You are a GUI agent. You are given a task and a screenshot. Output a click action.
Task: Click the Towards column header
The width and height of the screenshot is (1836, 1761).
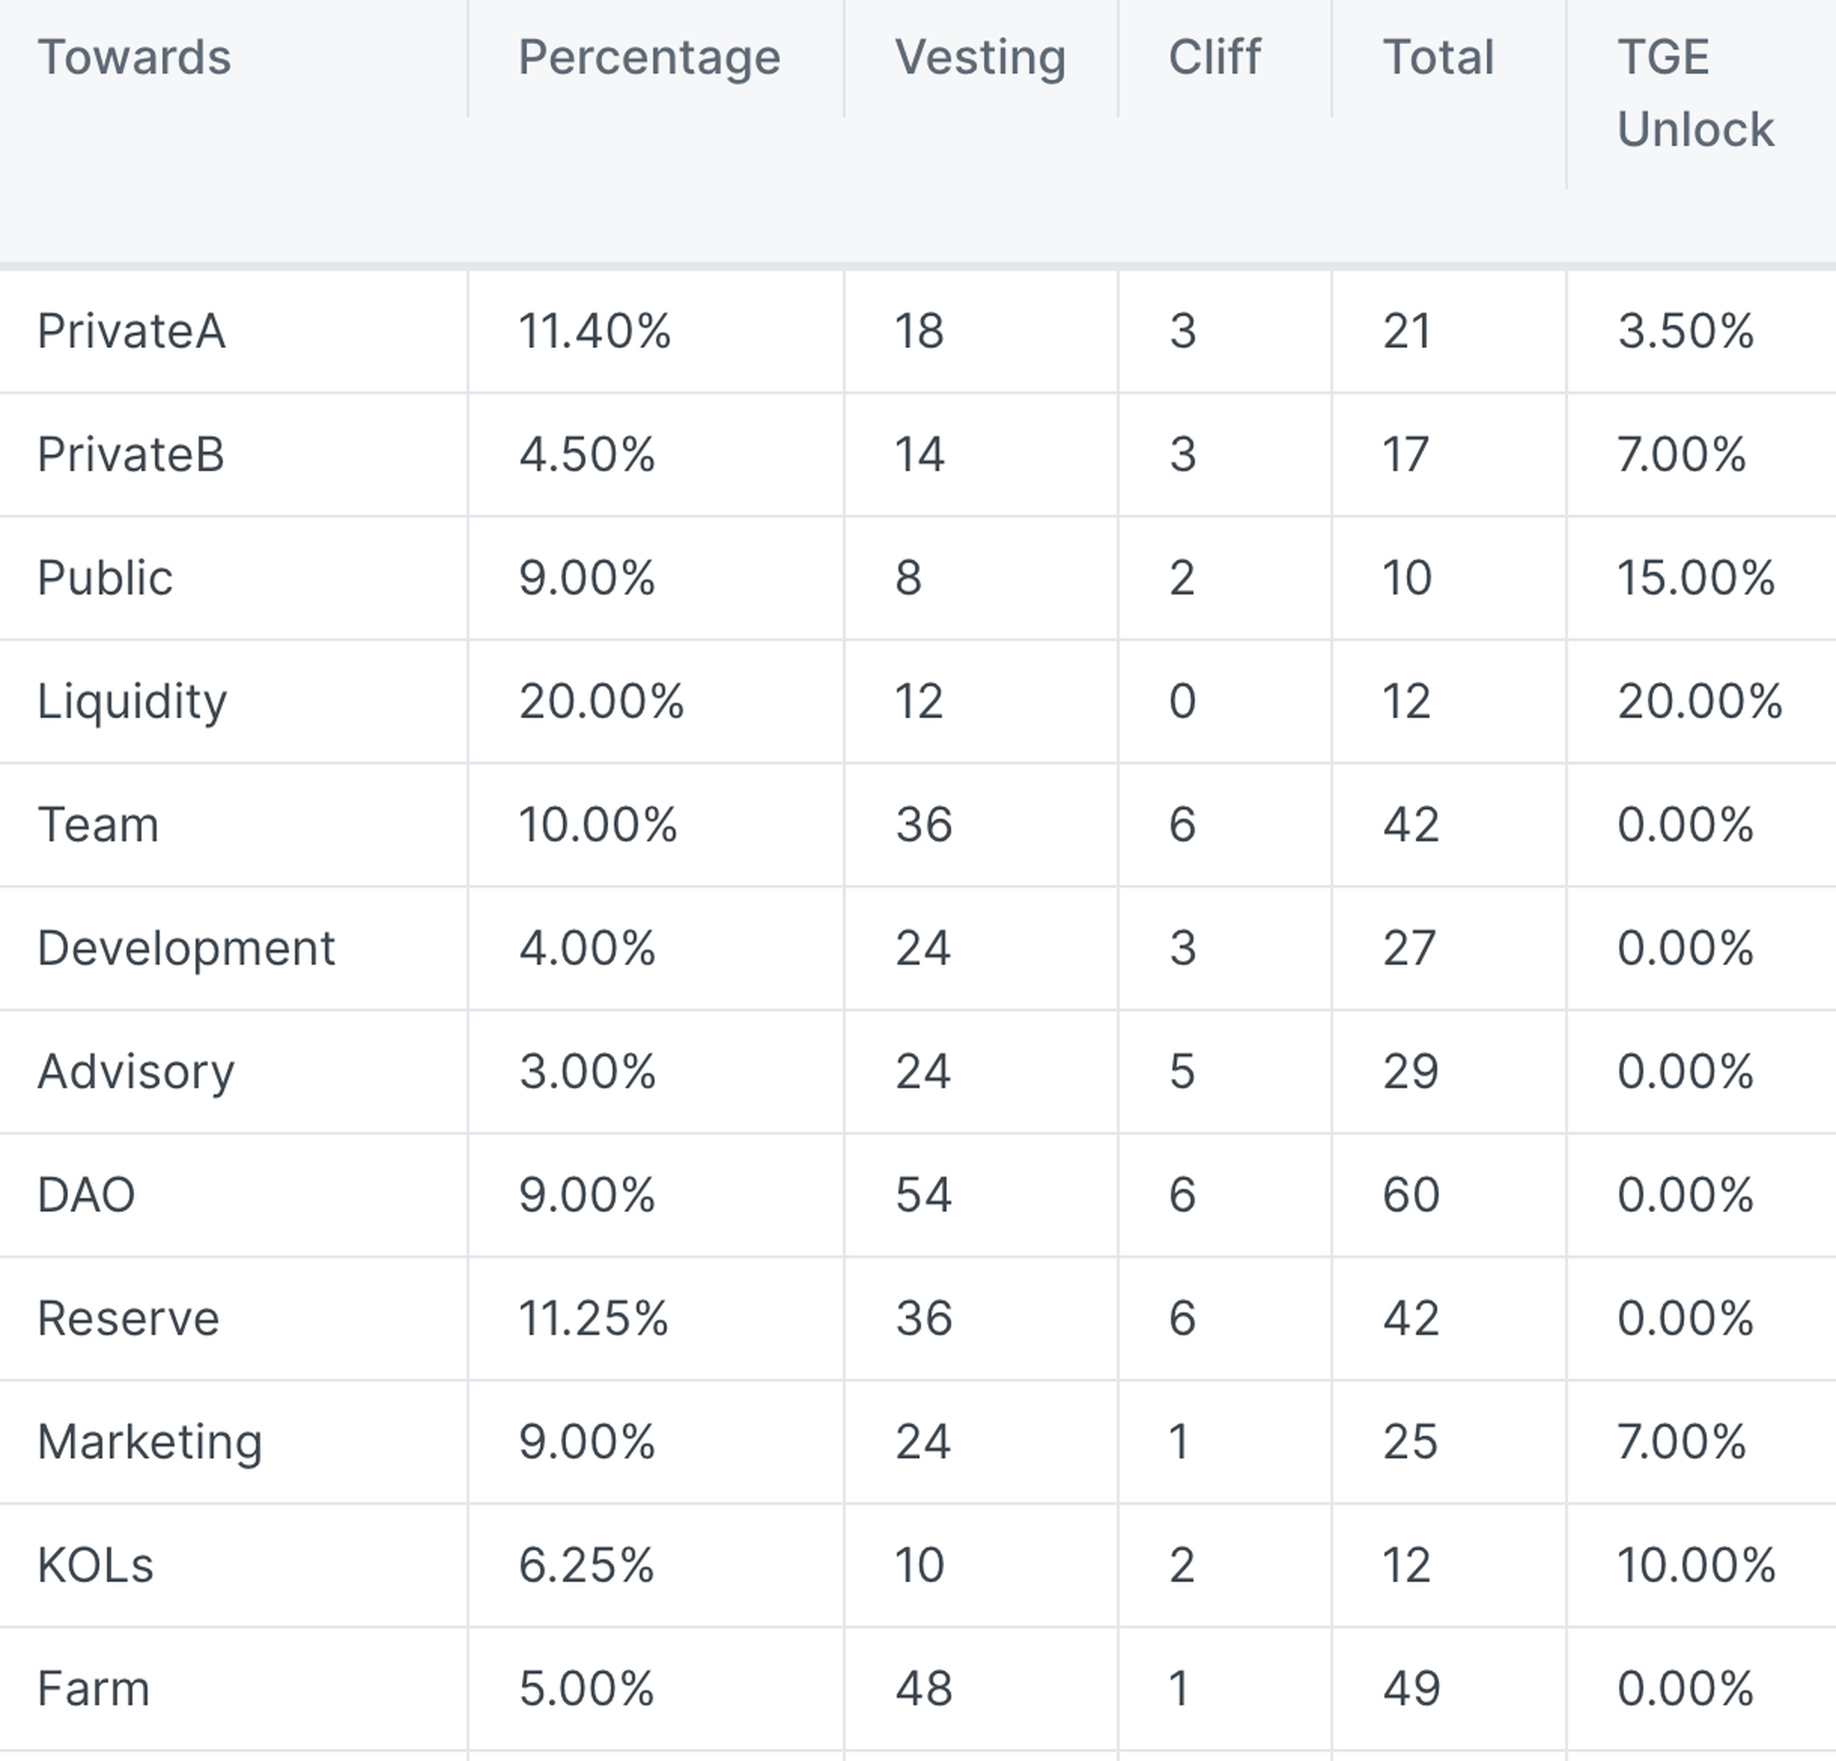point(134,57)
